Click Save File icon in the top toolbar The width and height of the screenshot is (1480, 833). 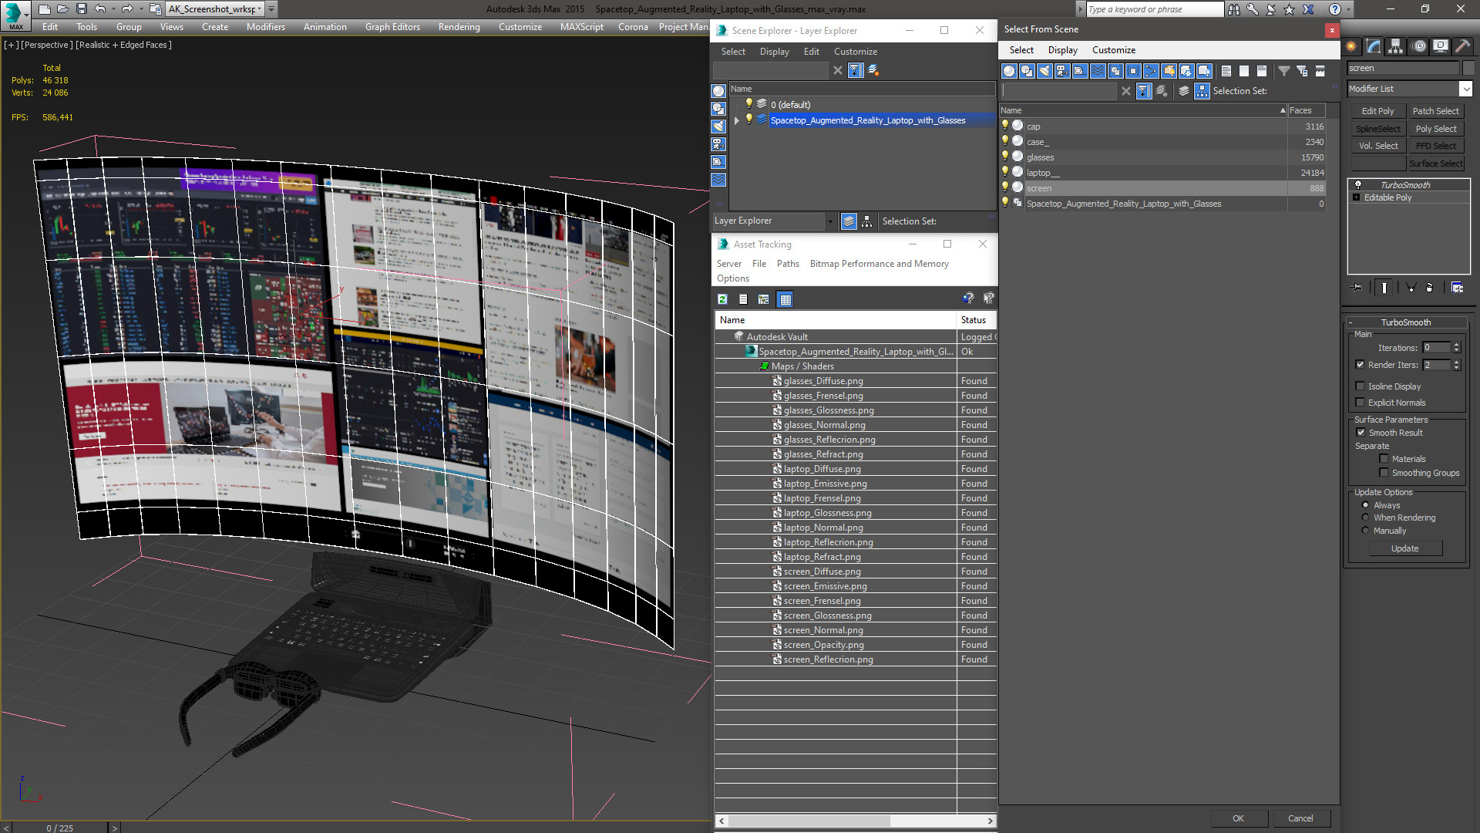[82, 9]
